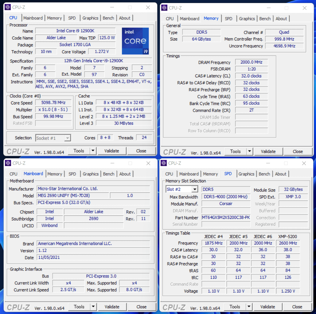
Task: Select Graphics tab in SPD window
Action: (246, 174)
